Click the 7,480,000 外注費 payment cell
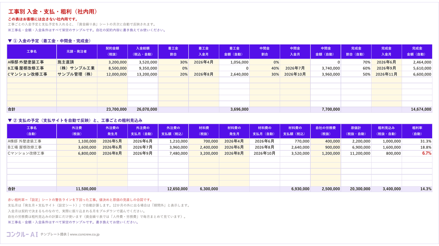Viewport: 439px width, 246px height. pyautogui.click(x=173, y=153)
